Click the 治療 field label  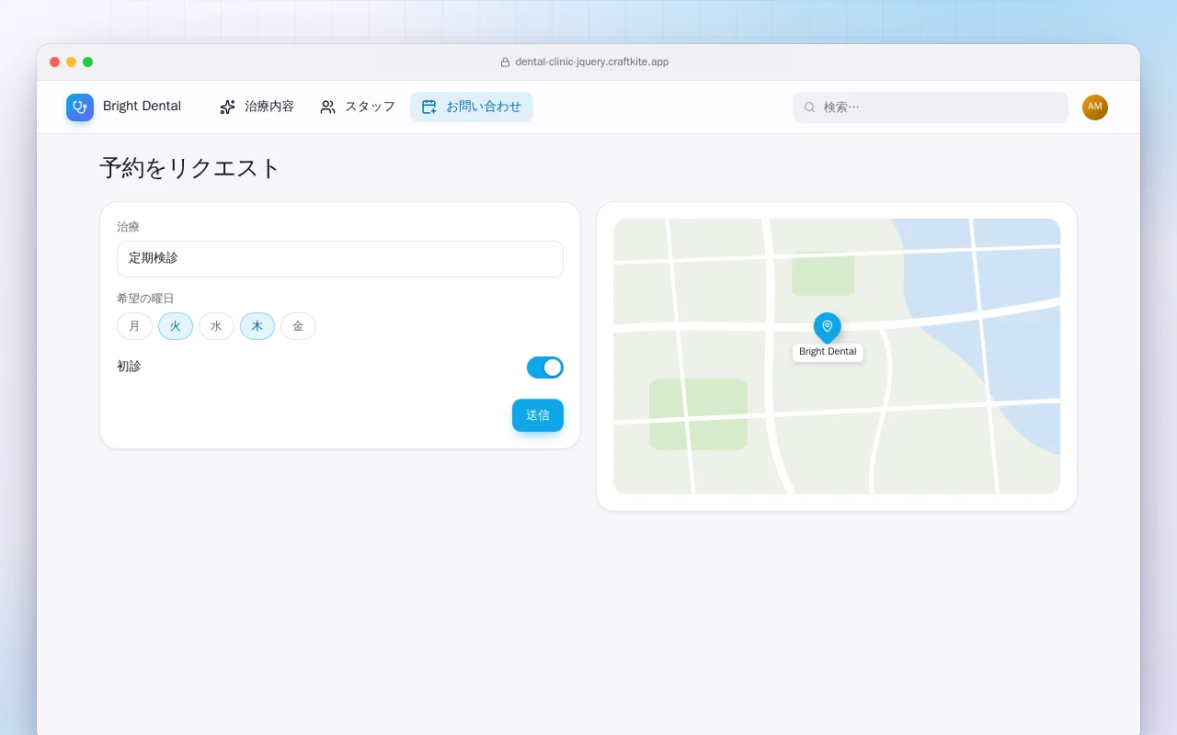(128, 226)
